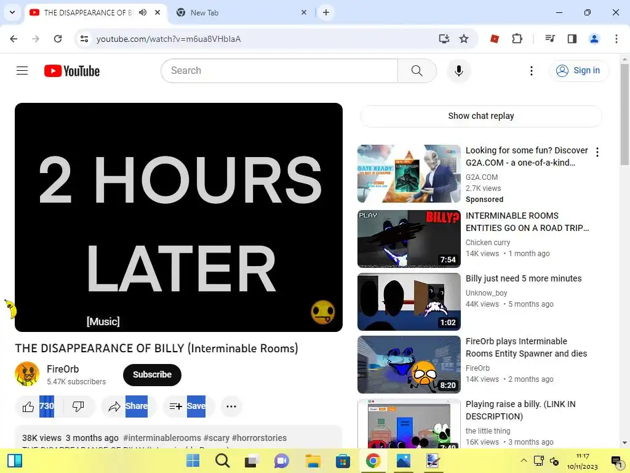Image resolution: width=630 pixels, height=473 pixels.
Task: Open the red Roblox extension icon
Action: tap(495, 39)
